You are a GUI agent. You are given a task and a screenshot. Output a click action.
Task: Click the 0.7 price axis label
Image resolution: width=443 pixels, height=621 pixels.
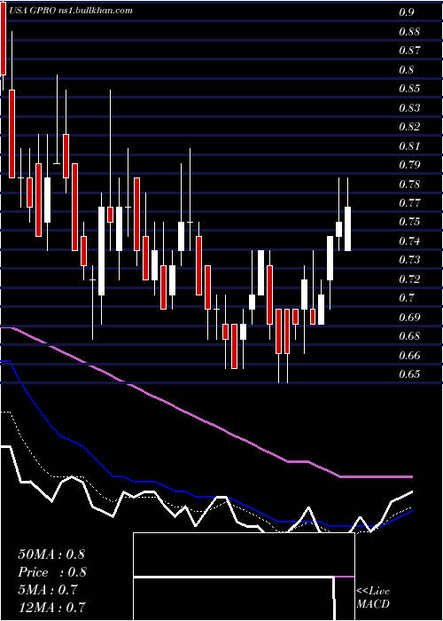pos(406,298)
